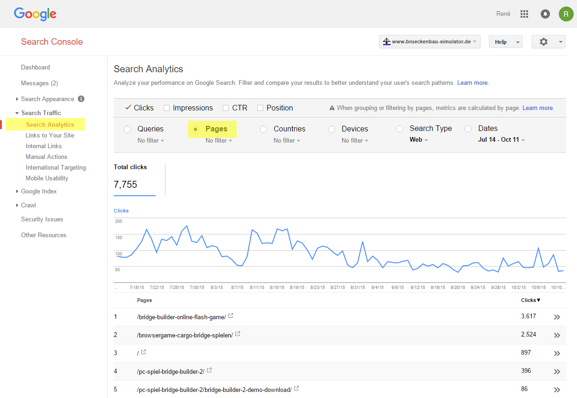Open Links to Your Site in sidebar
The image size is (577, 398).
50,136
